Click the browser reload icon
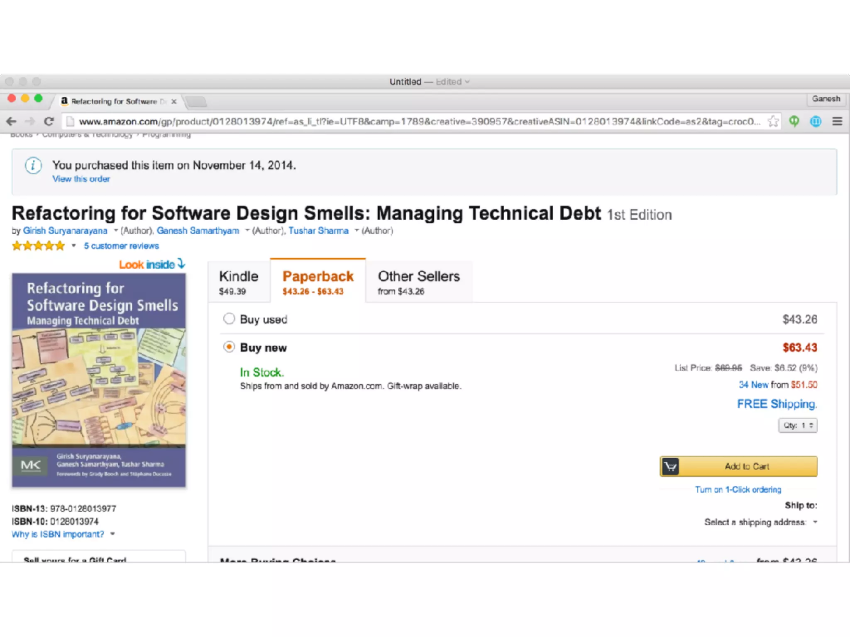The height and width of the screenshot is (637, 850). [x=49, y=122]
